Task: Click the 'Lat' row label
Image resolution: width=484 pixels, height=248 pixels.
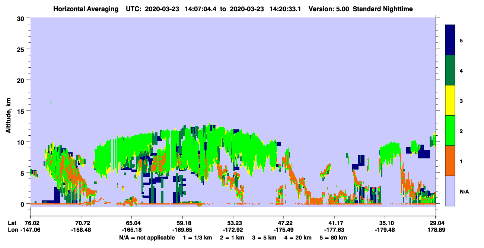Action: (12, 223)
